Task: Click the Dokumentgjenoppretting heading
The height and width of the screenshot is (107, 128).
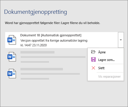Action: (x=36, y=12)
